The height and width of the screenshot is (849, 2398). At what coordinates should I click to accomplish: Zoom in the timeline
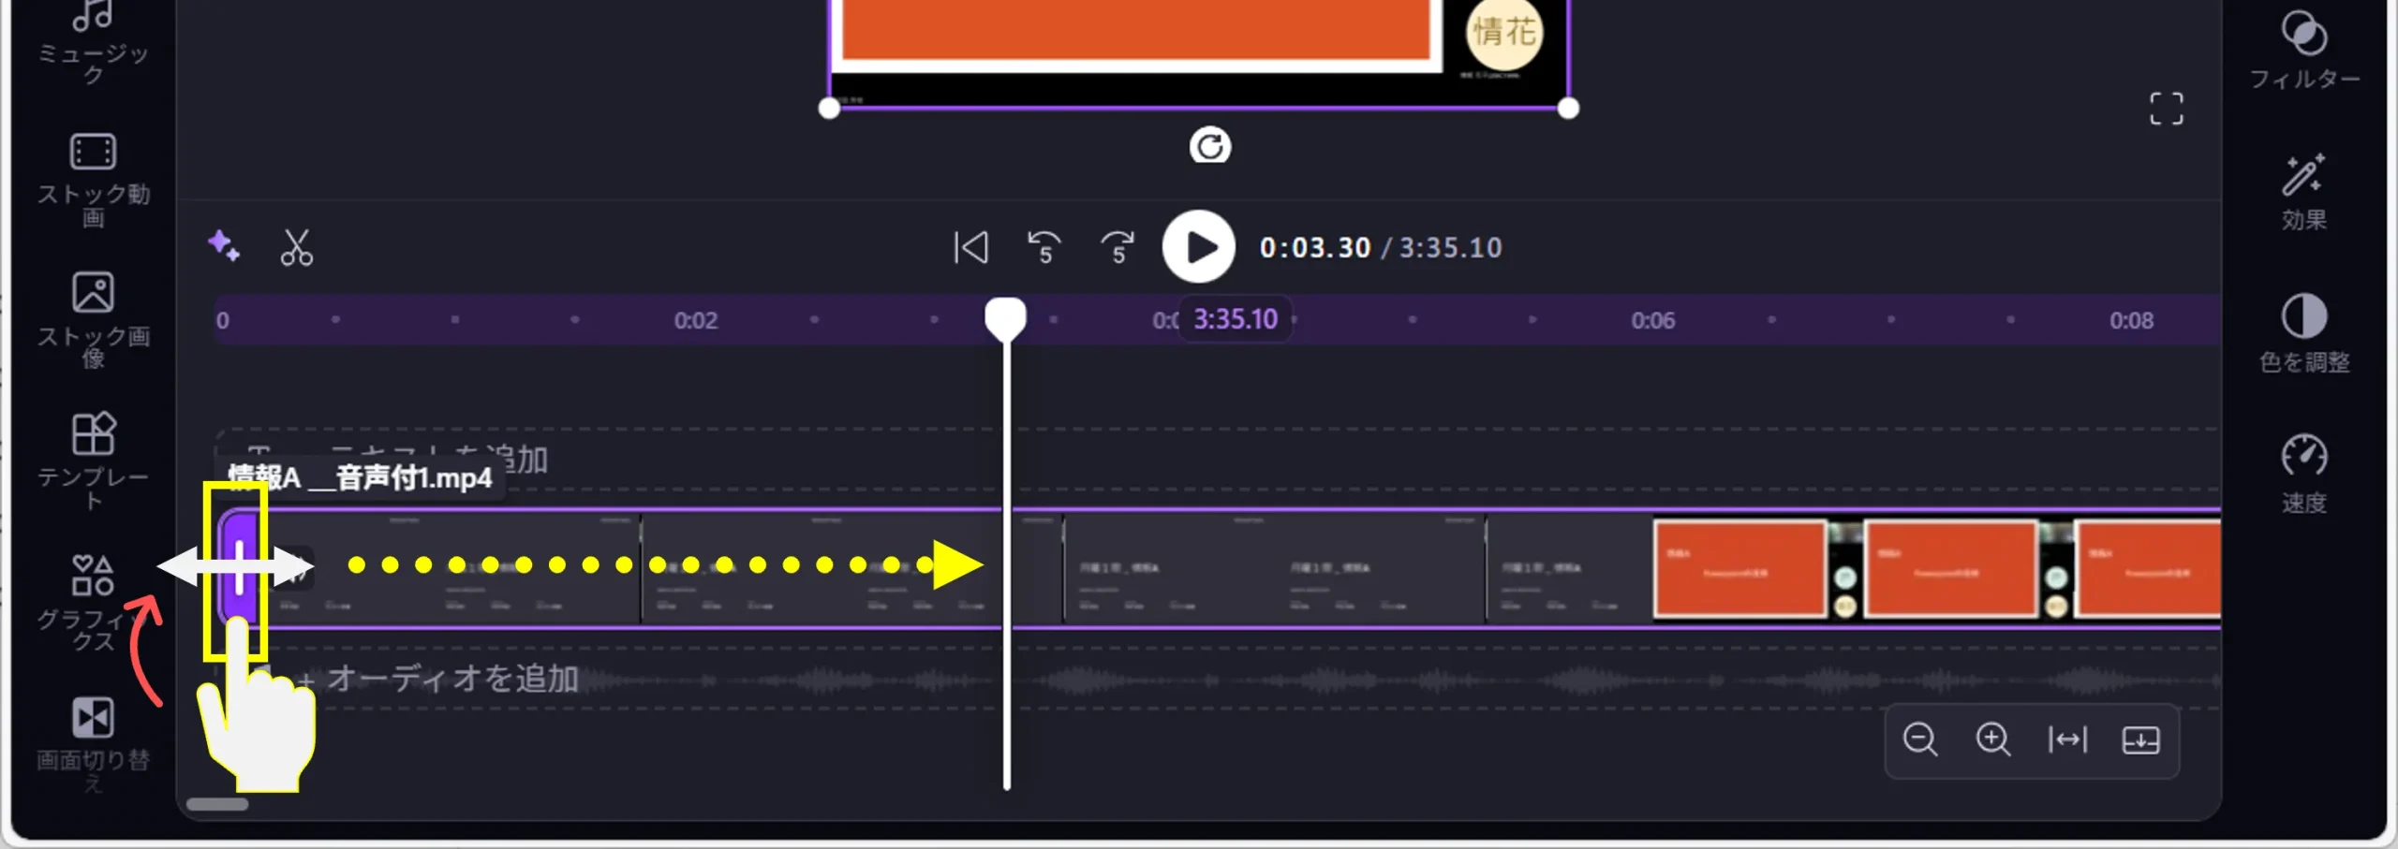click(x=1992, y=739)
